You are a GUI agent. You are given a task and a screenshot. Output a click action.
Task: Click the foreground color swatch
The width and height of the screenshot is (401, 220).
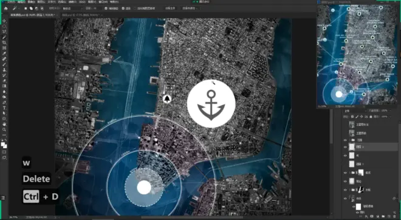coord(3,145)
